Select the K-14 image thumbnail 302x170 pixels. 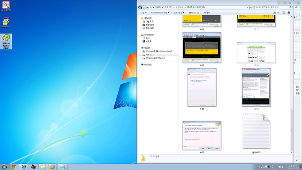pyautogui.click(x=256, y=52)
